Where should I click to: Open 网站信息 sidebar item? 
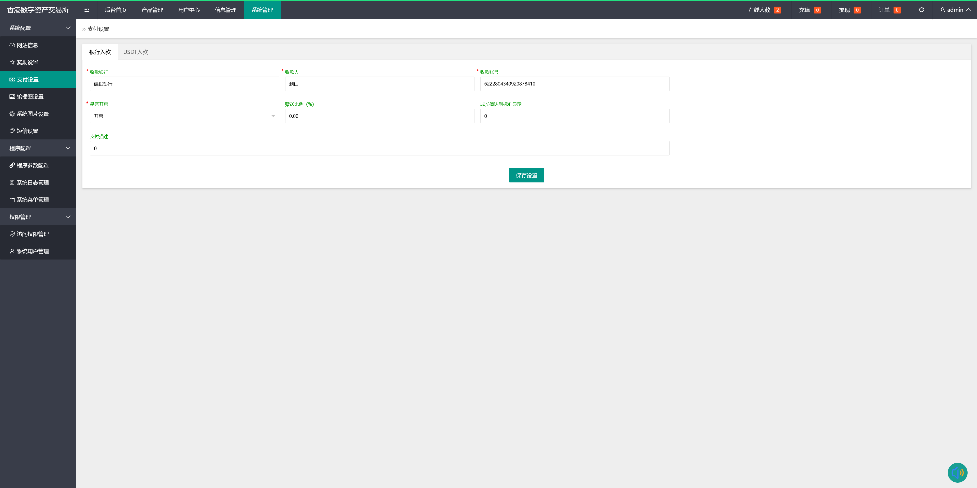point(27,45)
